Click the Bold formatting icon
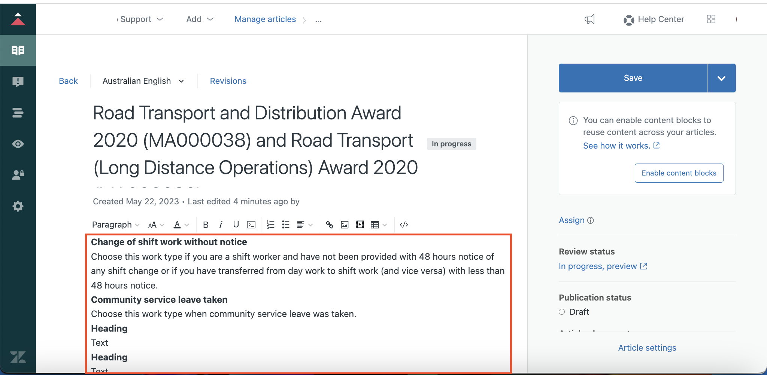Screen dimensions: 767x375 tap(206, 225)
